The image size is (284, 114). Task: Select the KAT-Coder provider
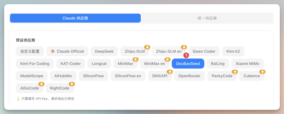click(x=71, y=64)
